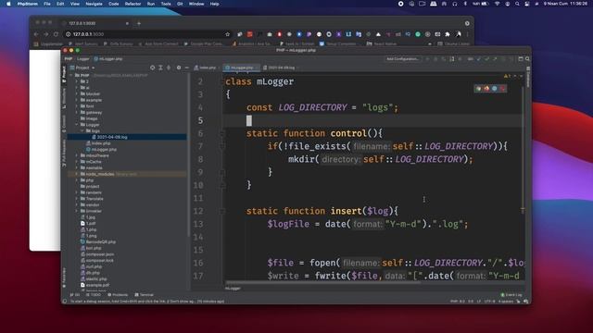Open the Tools menu

(166, 4)
